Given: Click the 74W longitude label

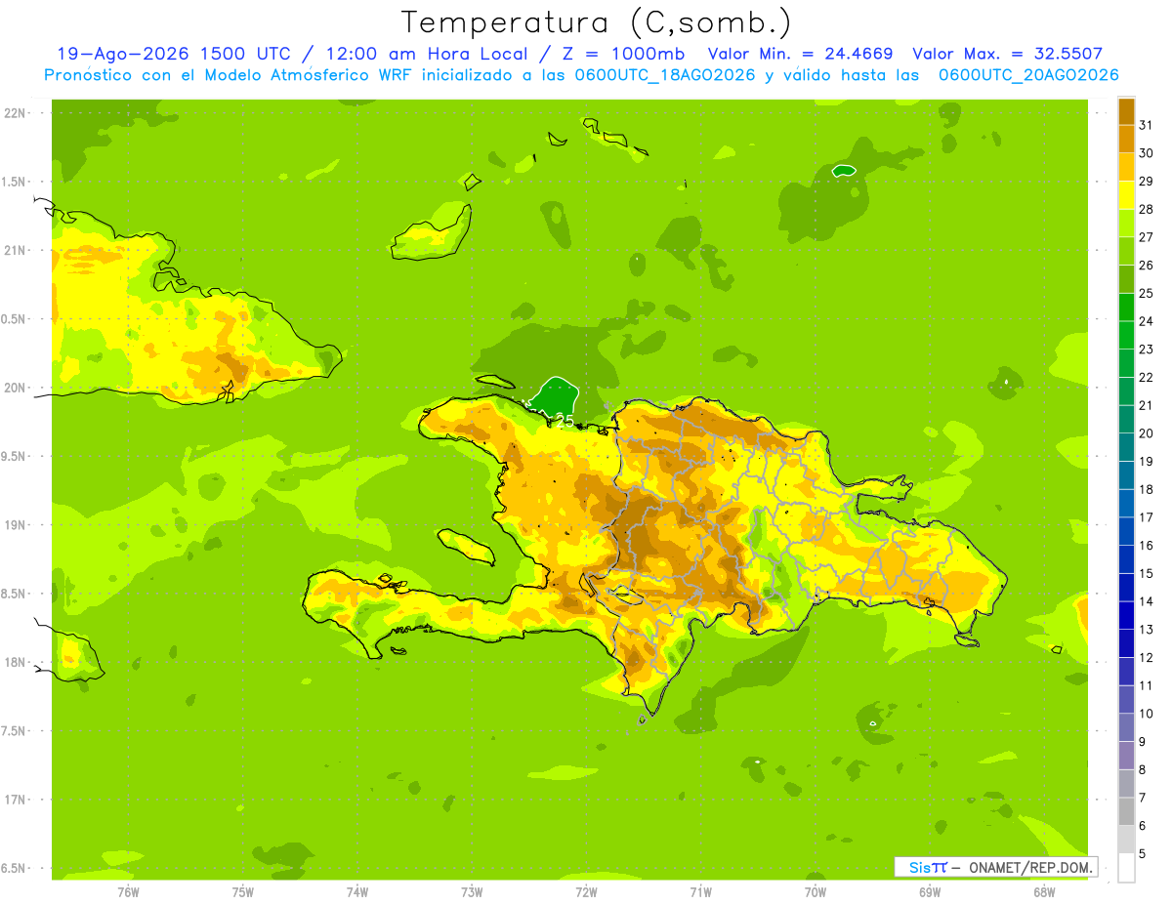Looking at the screenshot, I should [x=357, y=892].
